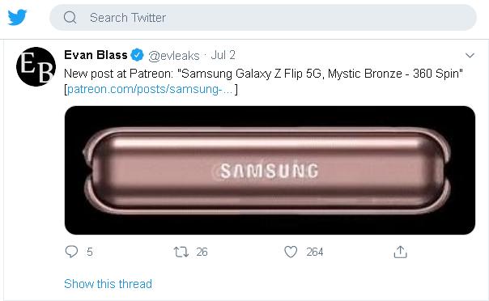This screenshot has width=489, height=301.
Task: Click the tweet text about Mystic Bronze 360 Spin
Action: click(x=263, y=74)
